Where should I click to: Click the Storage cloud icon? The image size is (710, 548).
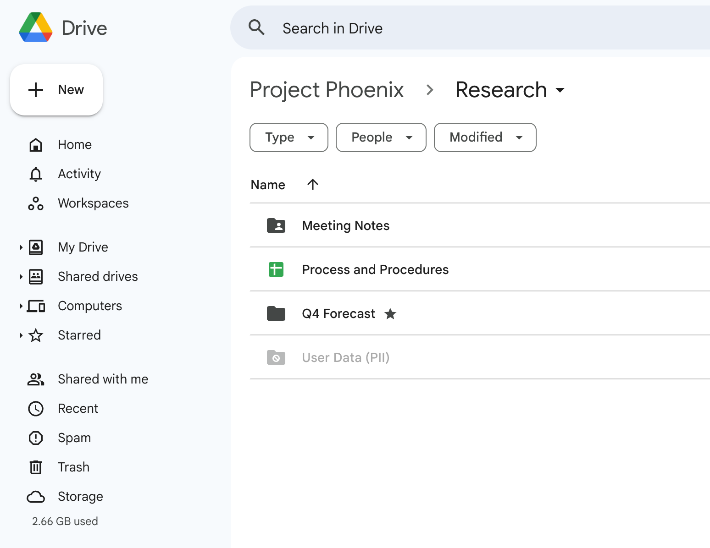(x=36, y=497)
